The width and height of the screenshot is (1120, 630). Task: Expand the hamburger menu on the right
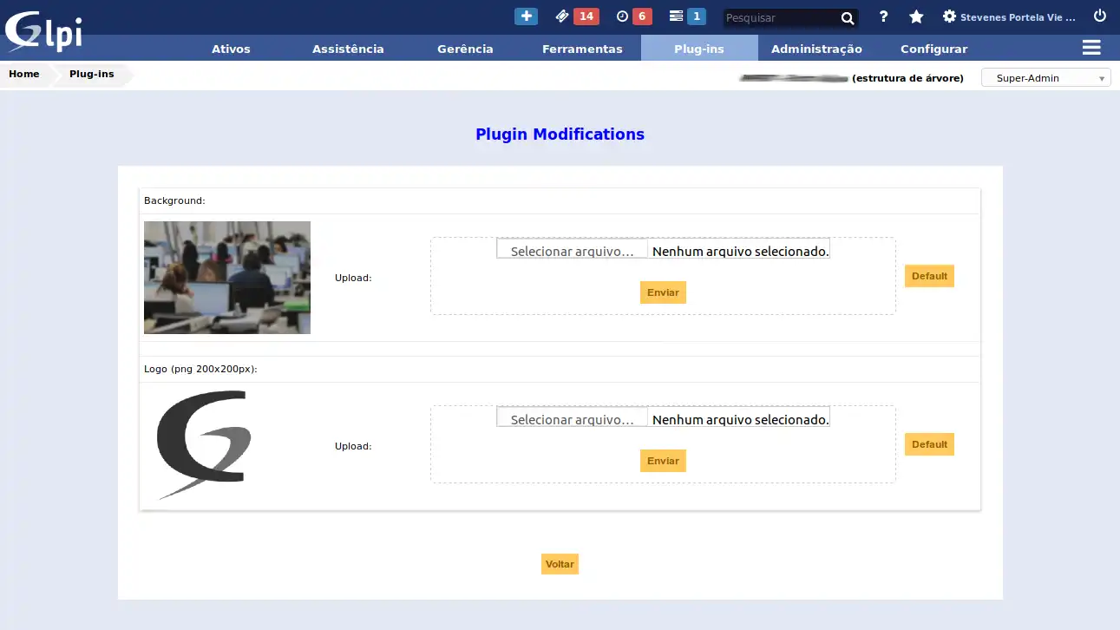(x=1091, y=48)
